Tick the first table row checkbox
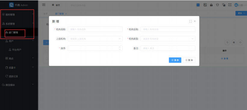Screen dimensions: 247x110 pos(47,59)
